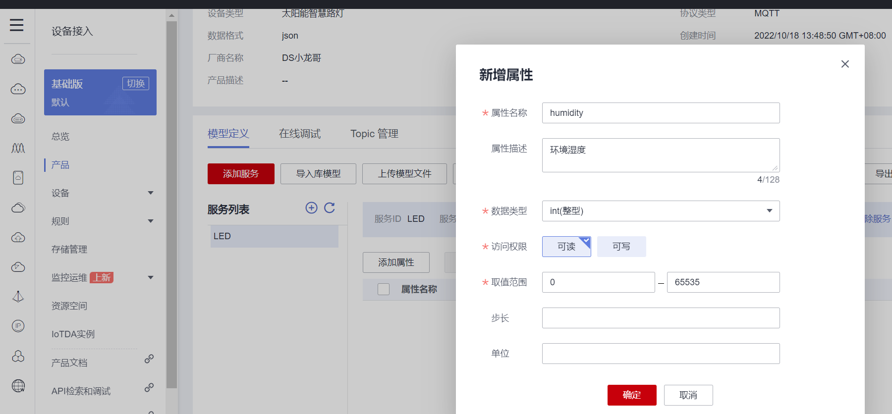This screenshot has height=414, width=892.
Task: Toggle the 可写 access permission
Action: click(621, 247)
